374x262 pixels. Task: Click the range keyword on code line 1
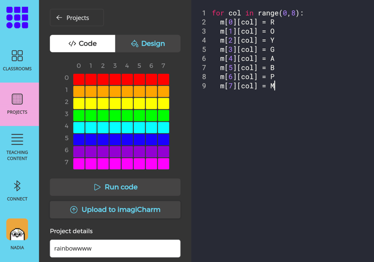[268, 13]
